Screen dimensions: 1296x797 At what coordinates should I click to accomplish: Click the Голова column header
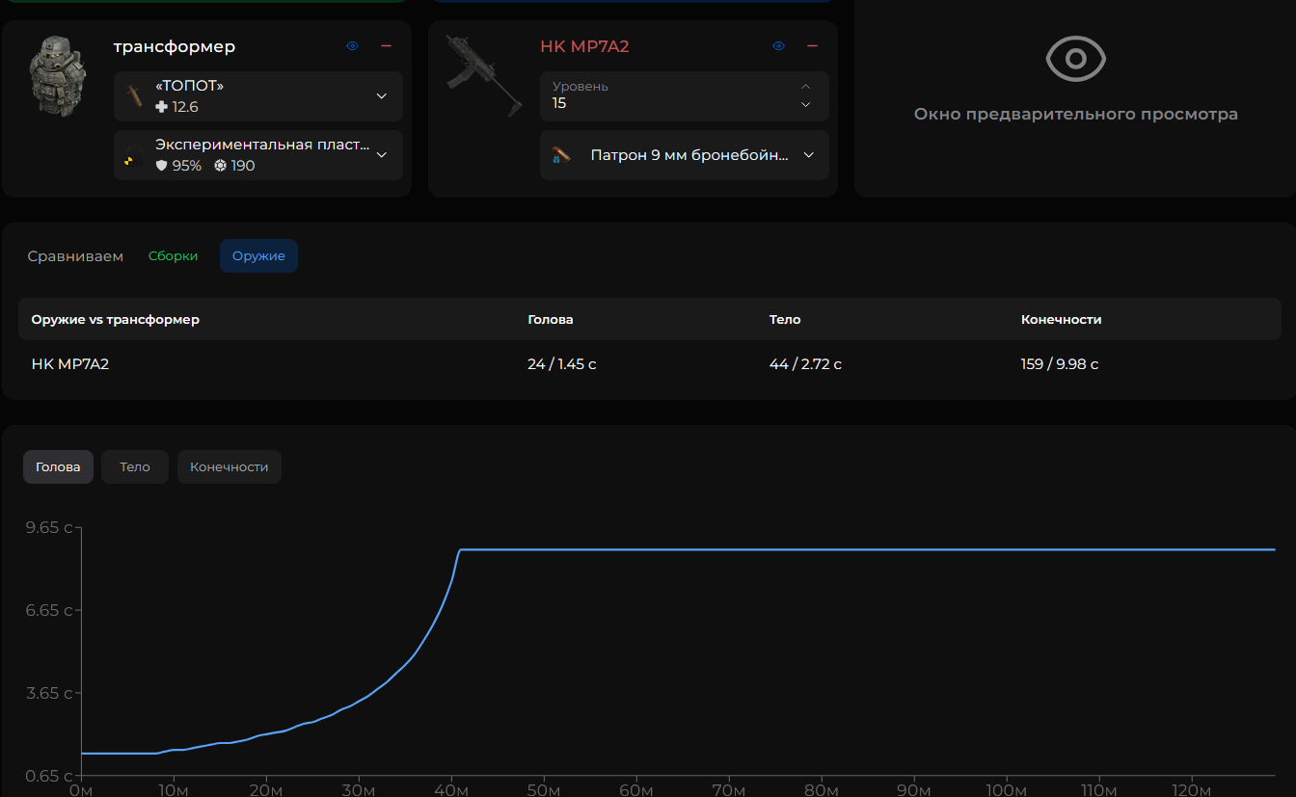[551, 320]
